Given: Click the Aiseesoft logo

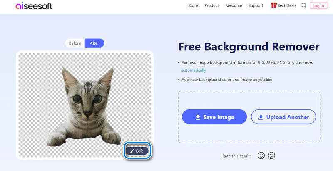Looking at the screenshot, I should pyautogui.click(x=34, y=6).
